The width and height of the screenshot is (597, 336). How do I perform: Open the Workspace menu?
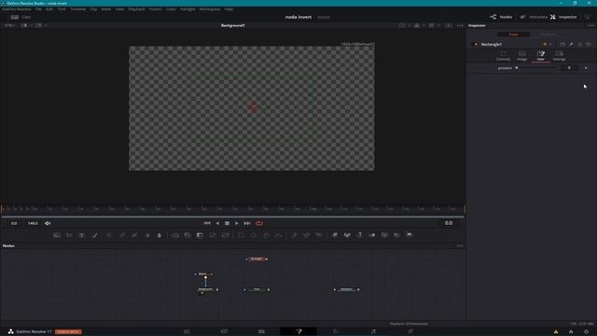(x=210, y=9)
